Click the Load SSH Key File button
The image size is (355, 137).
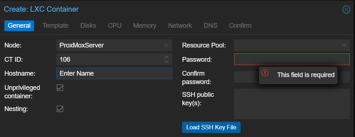point(211,127)
